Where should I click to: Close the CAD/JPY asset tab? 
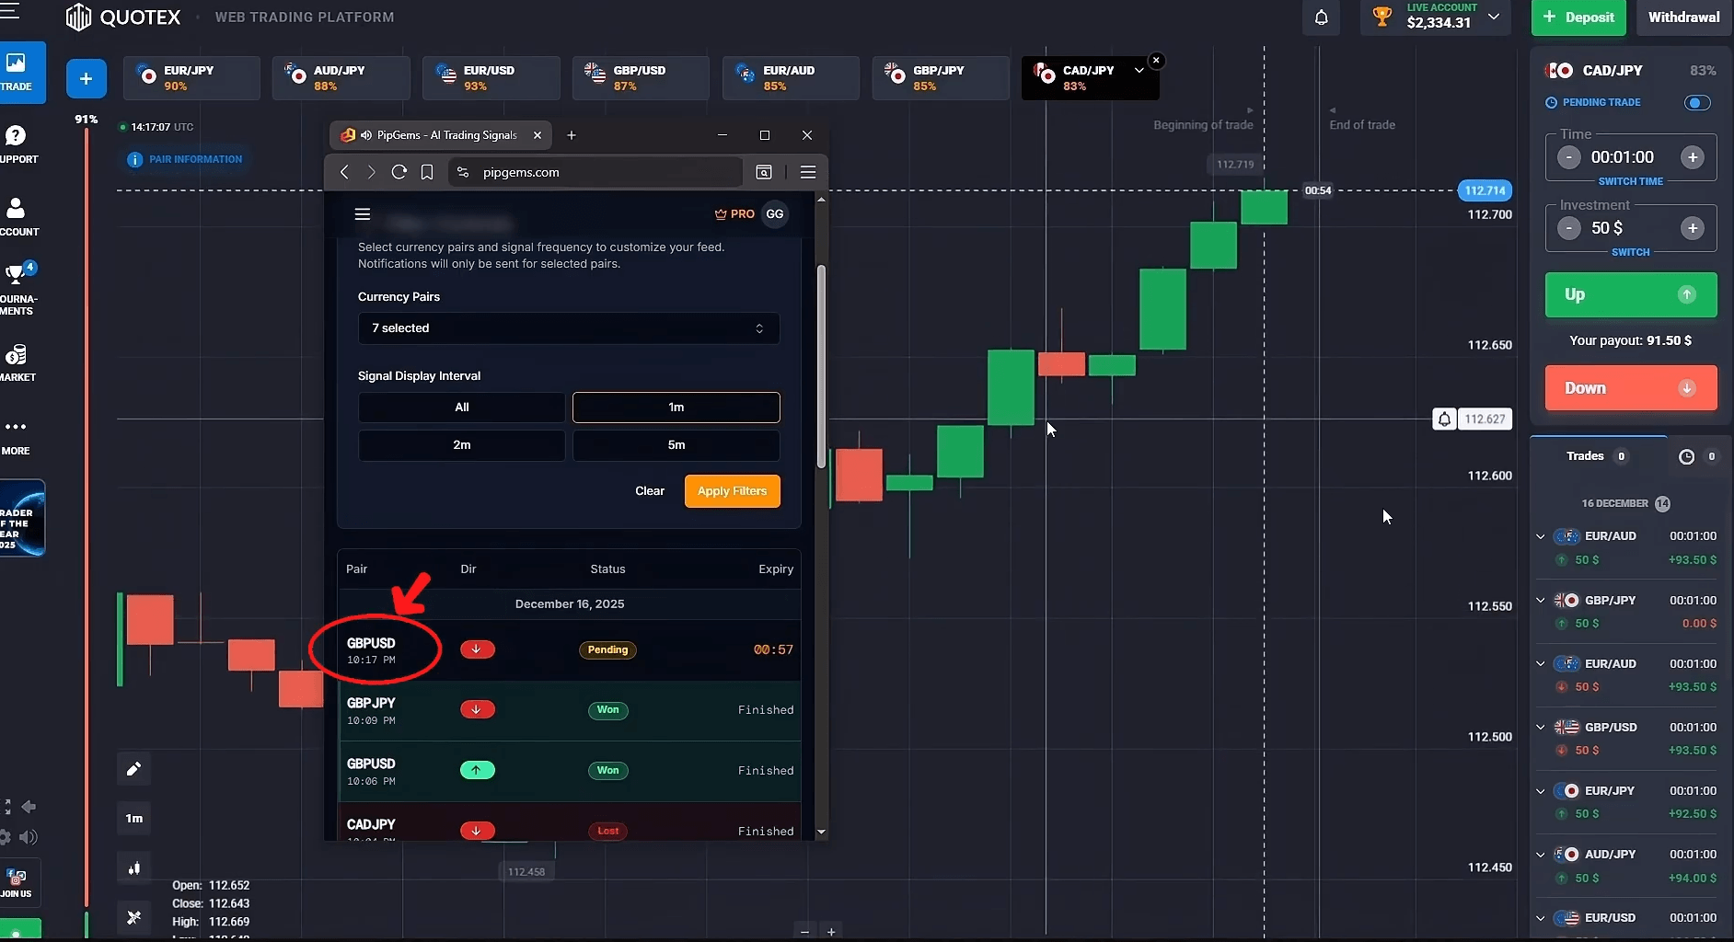click(x=1157, y=60)
